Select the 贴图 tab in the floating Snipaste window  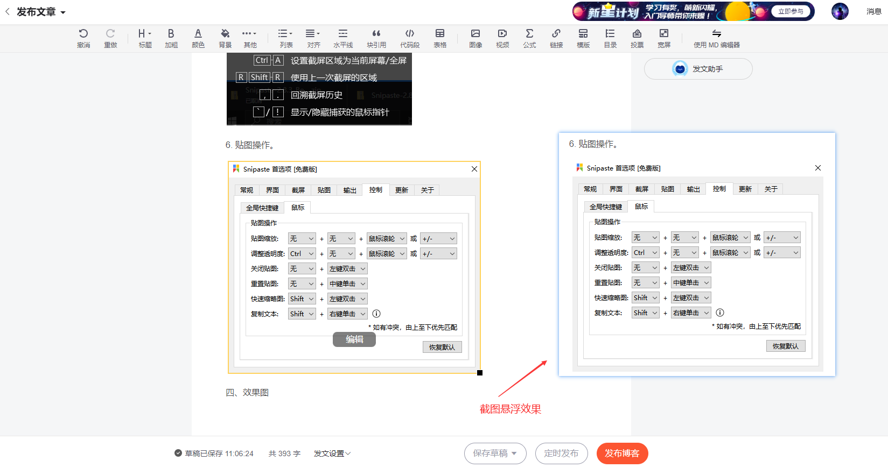(668, 189)
